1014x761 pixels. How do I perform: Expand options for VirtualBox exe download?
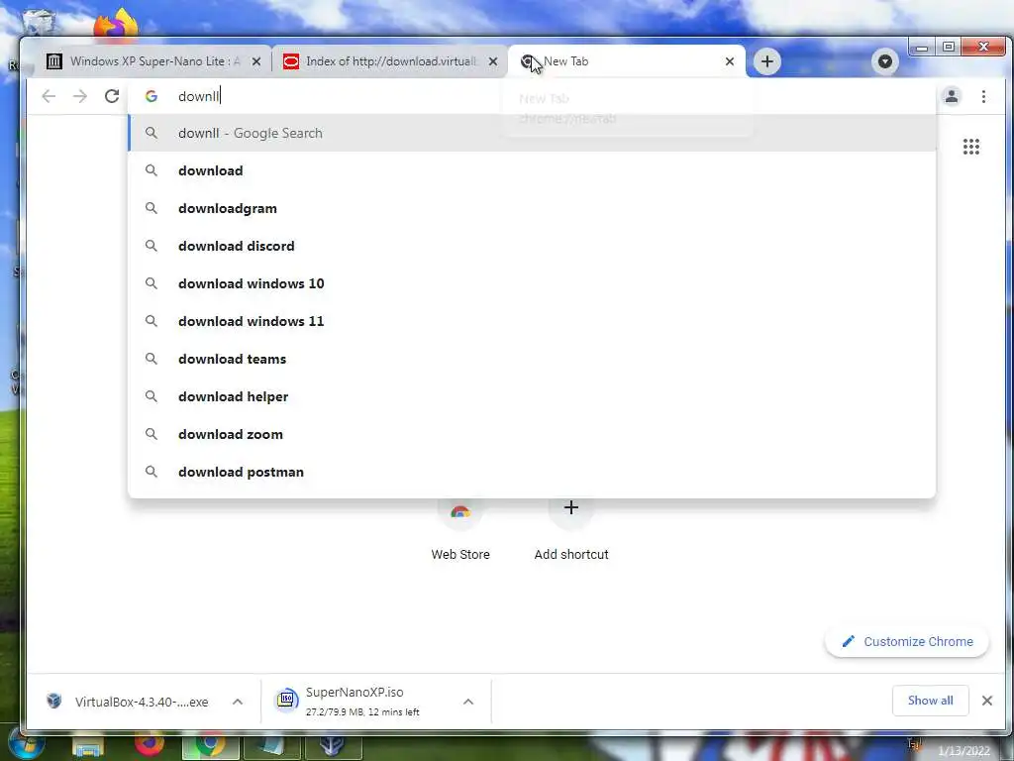pos(238,702)
